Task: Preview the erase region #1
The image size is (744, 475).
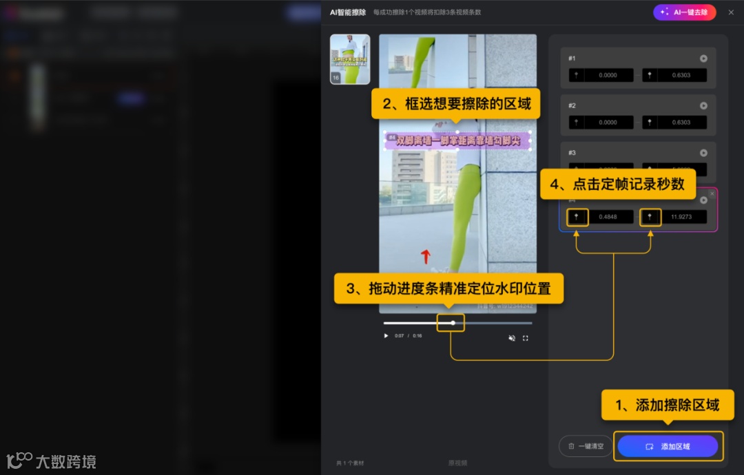Action: tap(703, 59)
